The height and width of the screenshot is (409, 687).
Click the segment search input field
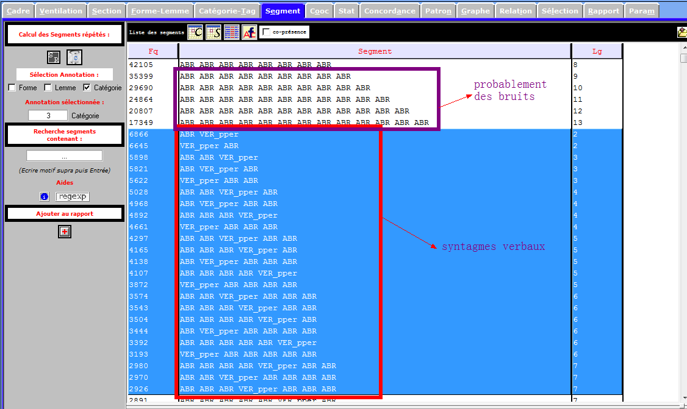coord(64,156)
